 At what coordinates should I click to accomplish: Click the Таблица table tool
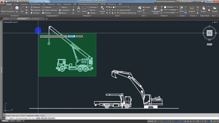(91, 13)
